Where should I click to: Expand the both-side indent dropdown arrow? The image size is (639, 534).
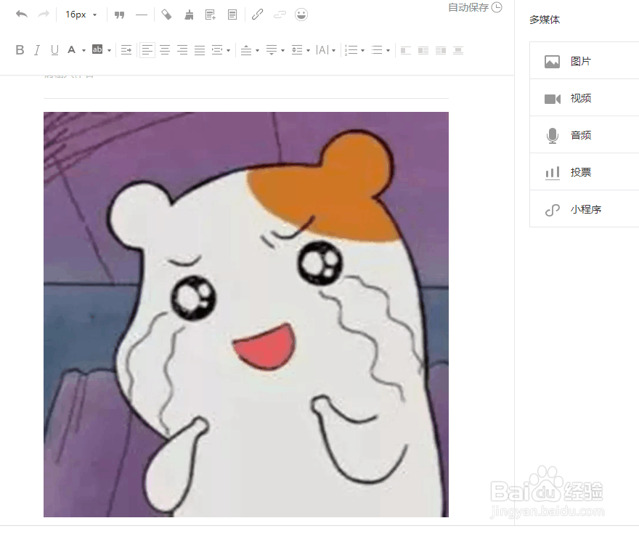point(228,51)
